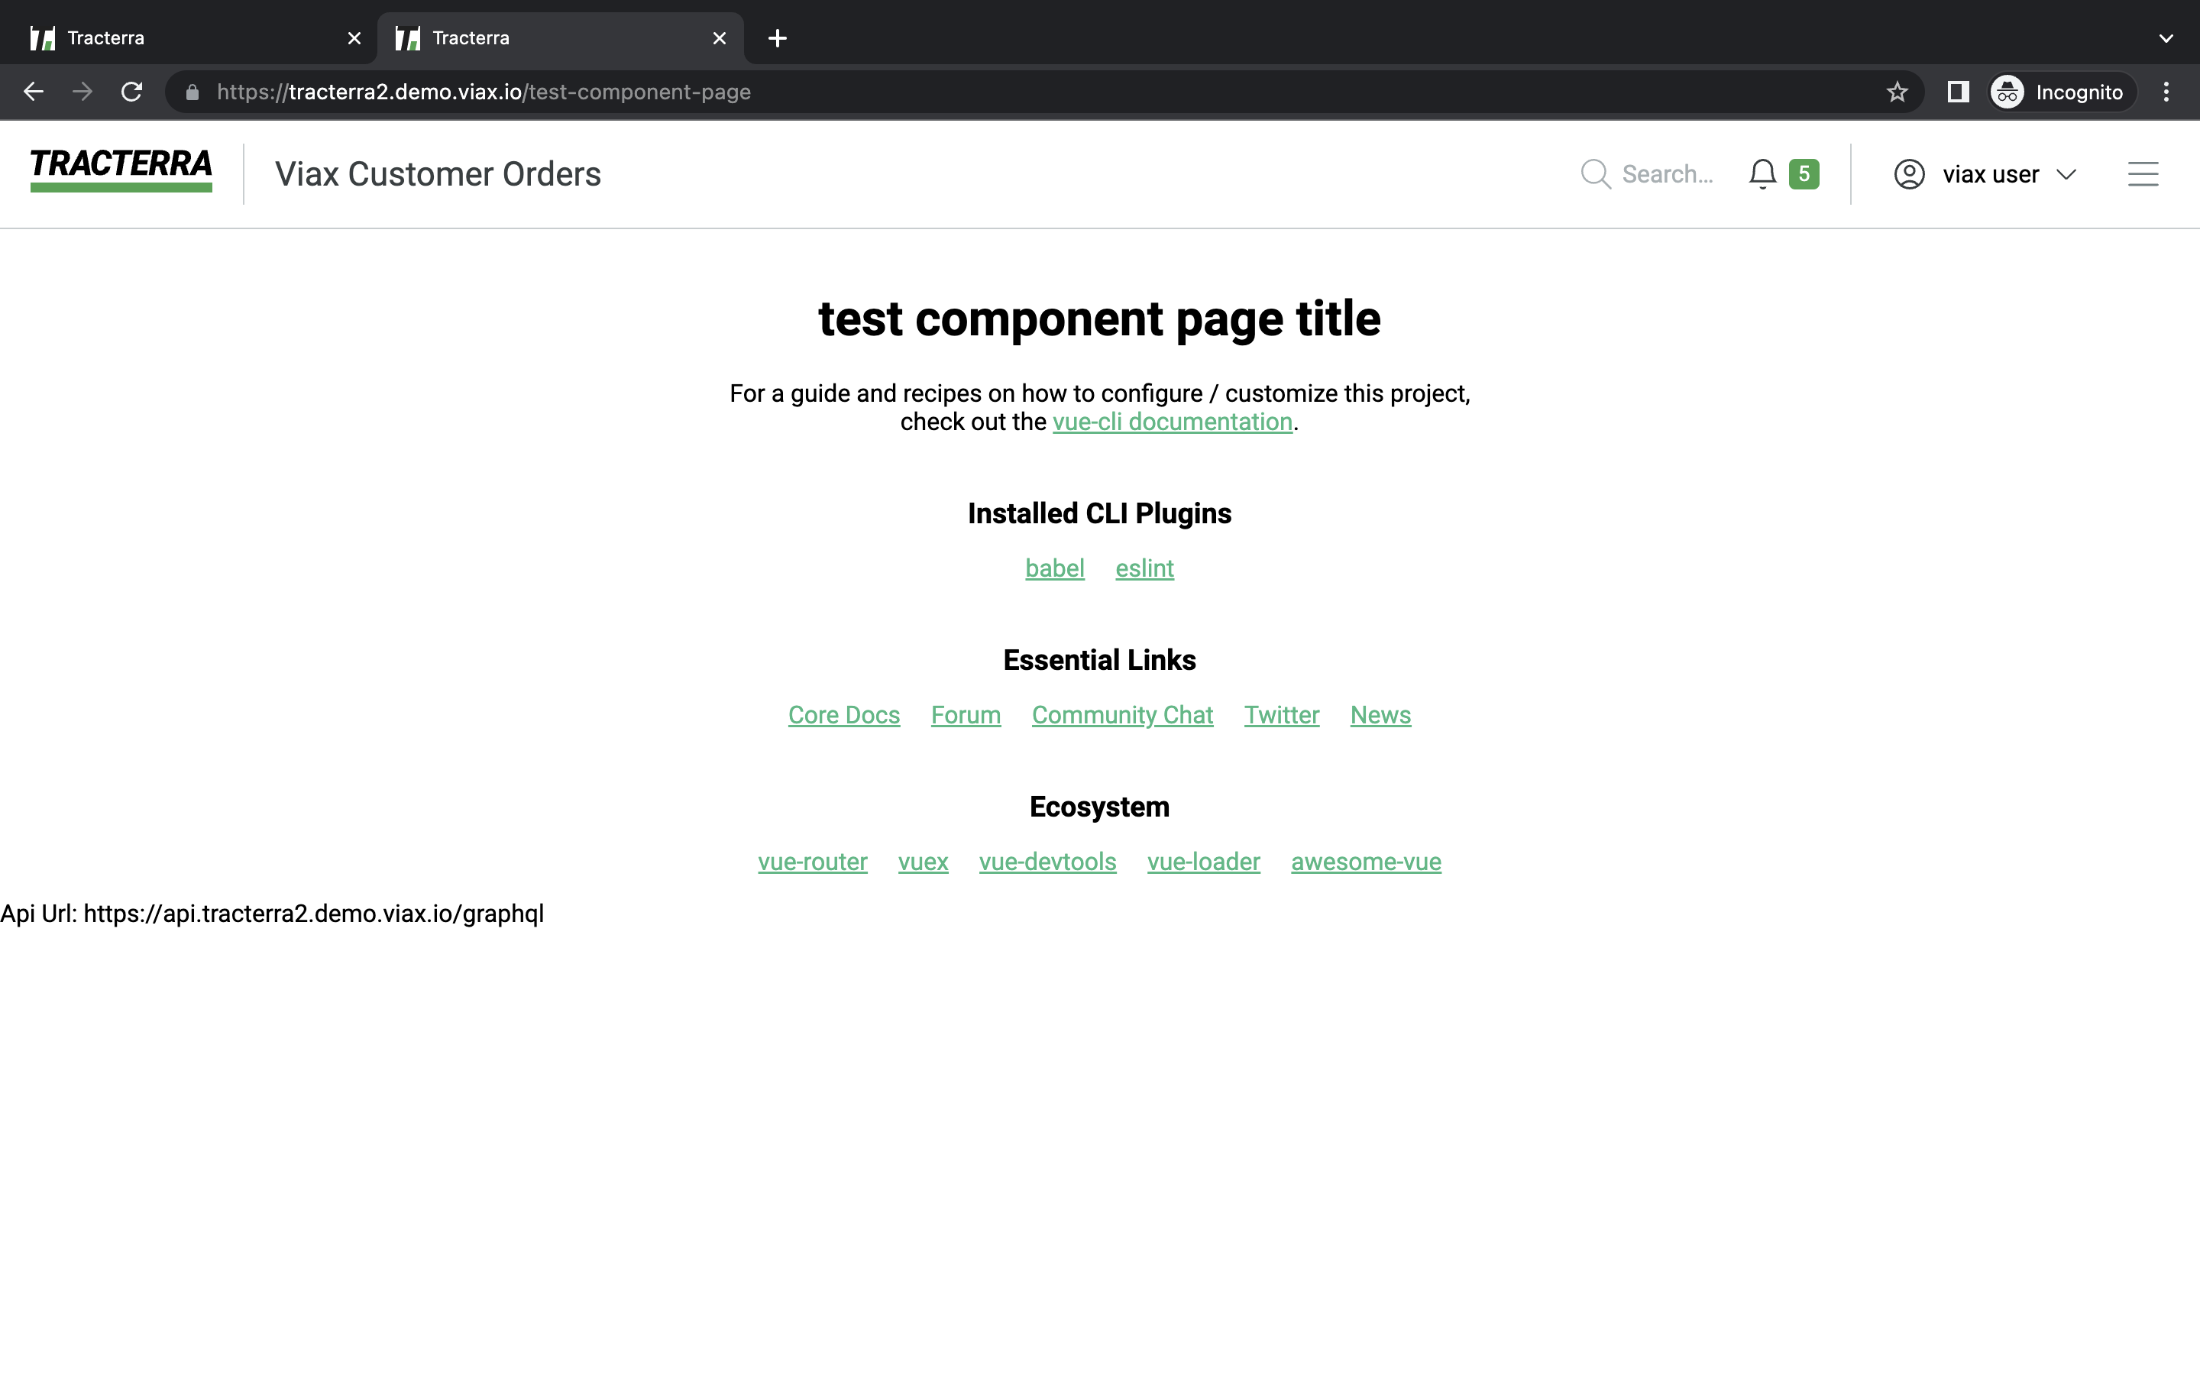Screen dimensions: 2200x1375
Task: Click the Api Url graphql text
Action: pos(272,913)
